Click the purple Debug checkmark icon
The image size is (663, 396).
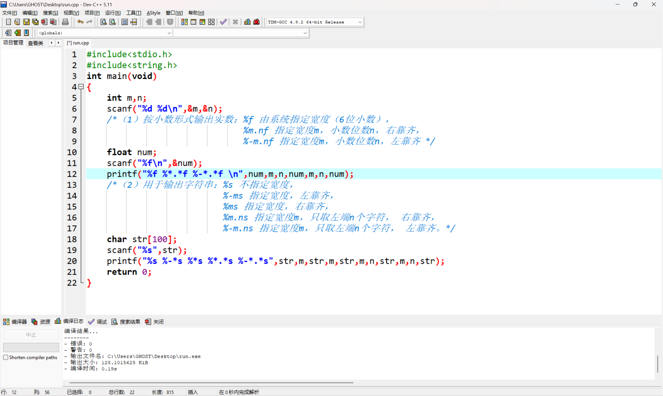[x=223, y=22]
